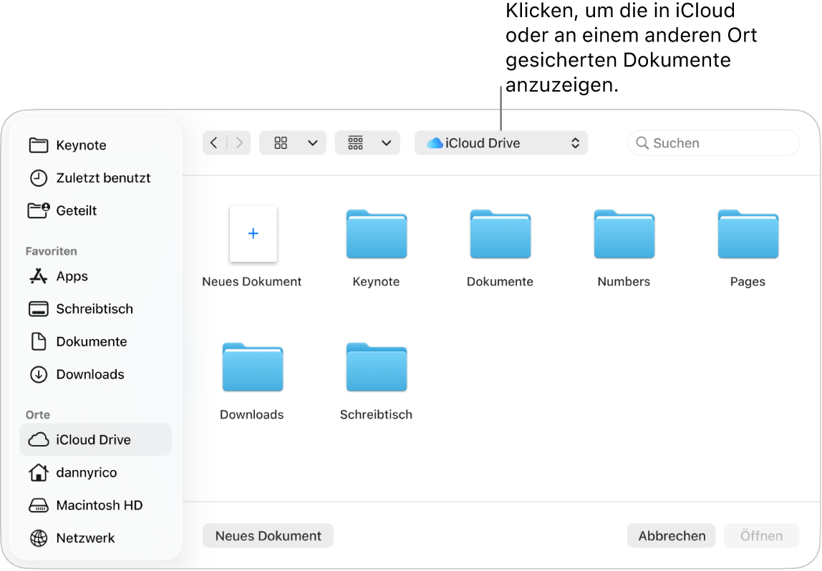Go forward with the right chevron
The width and height of the screenshot is (822, 571).
click(x=239, y=143)
